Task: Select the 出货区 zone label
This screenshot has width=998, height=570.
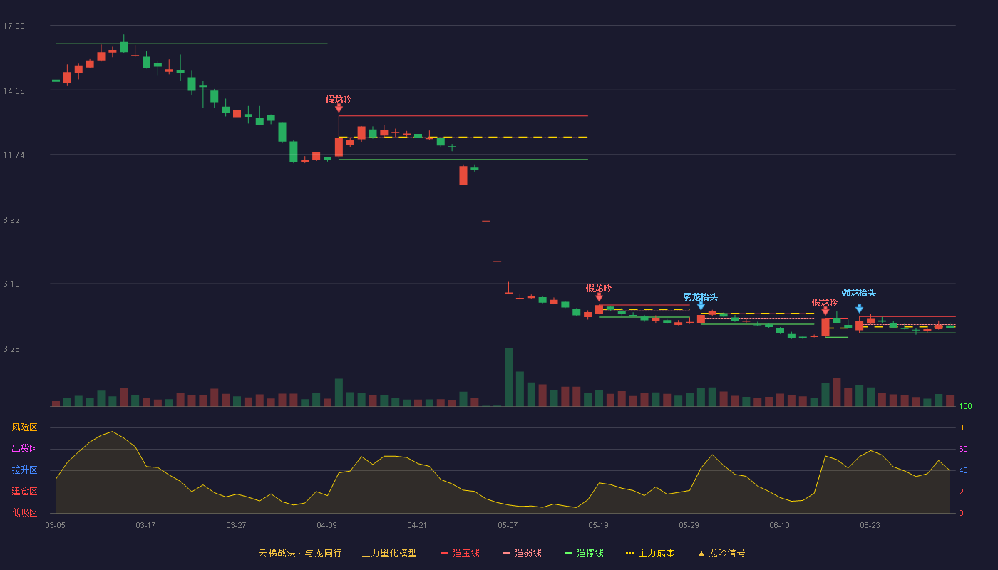Action: point(24,449)
